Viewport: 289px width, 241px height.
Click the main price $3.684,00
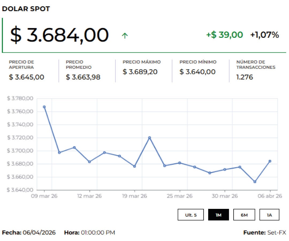click(59, 35)
